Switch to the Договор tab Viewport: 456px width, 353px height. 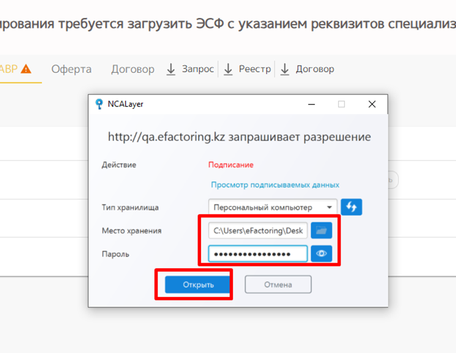point(132,69)
